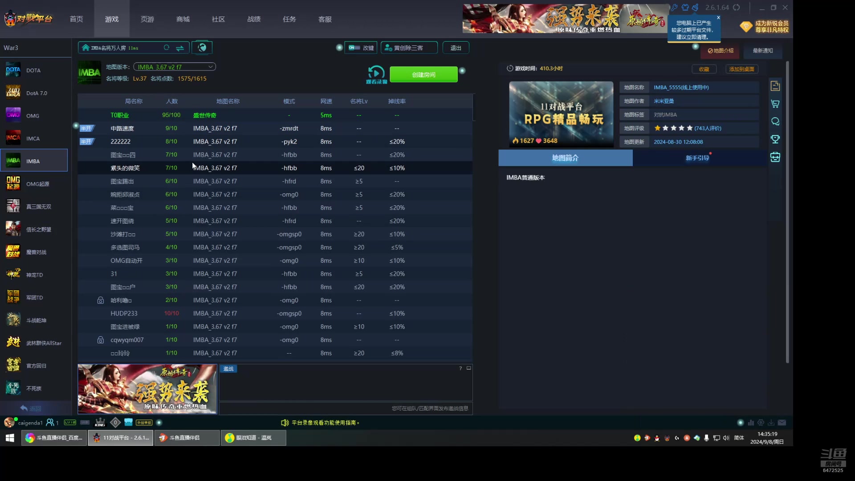This screenshot has height=481, width=855.
Task: Select OMG起源 in the game sidebar
Action: 34,184
